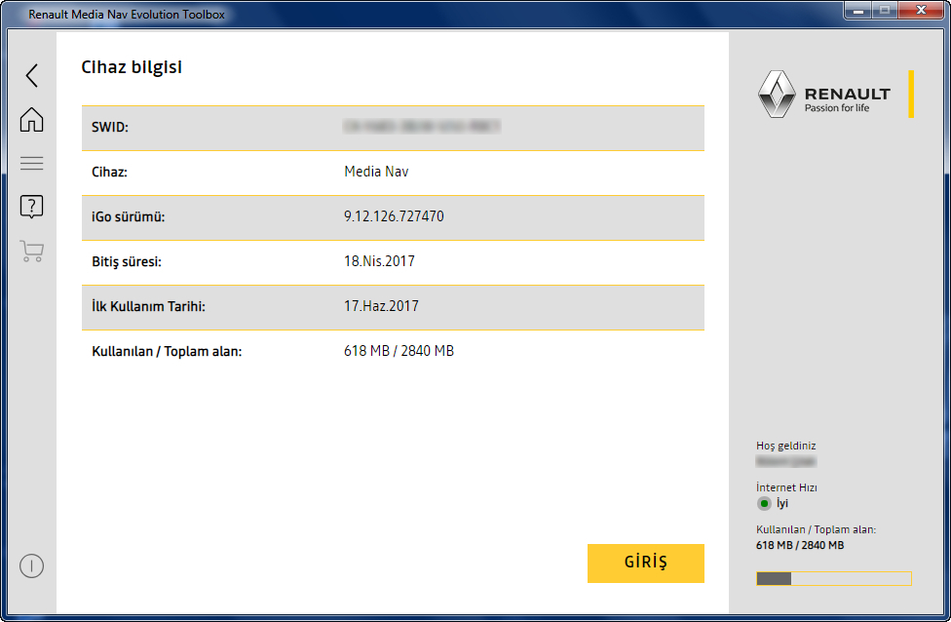Click the İyi internet status text
Image resolution: width=951 pixels, height=622 pixels.
[782, 503]
